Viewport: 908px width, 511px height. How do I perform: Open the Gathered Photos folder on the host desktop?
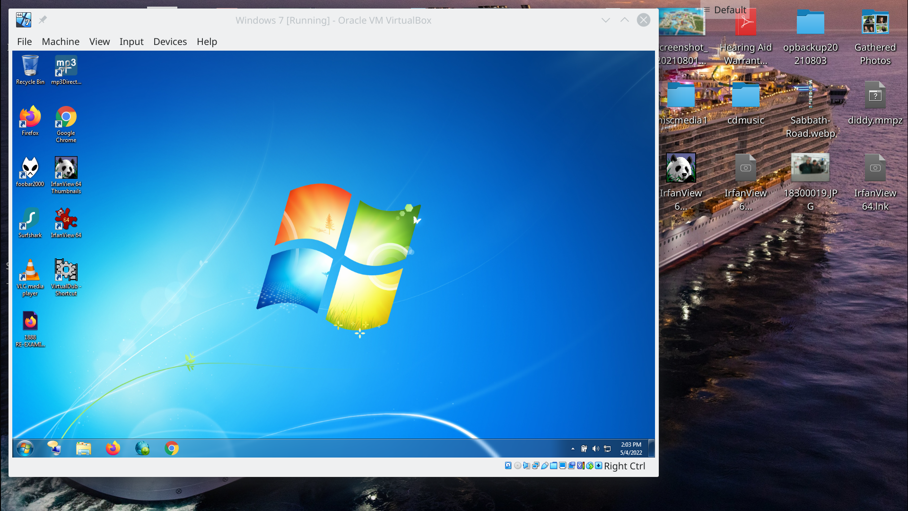point(875,38)
